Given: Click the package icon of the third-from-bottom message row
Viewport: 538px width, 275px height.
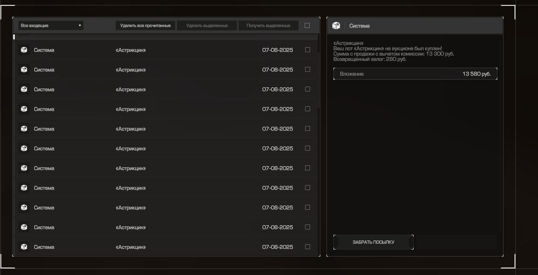Looking at the screenshot, I should (x=24, y=208).
